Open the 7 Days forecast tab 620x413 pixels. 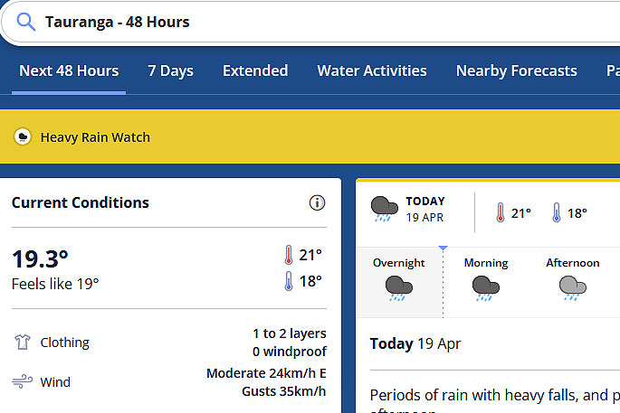171,70
